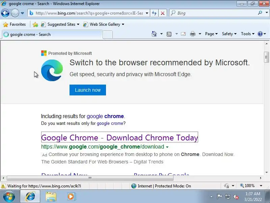Screen dimensions: 270x203
Task: Open the Favorites panel
Action: point(15,24)
